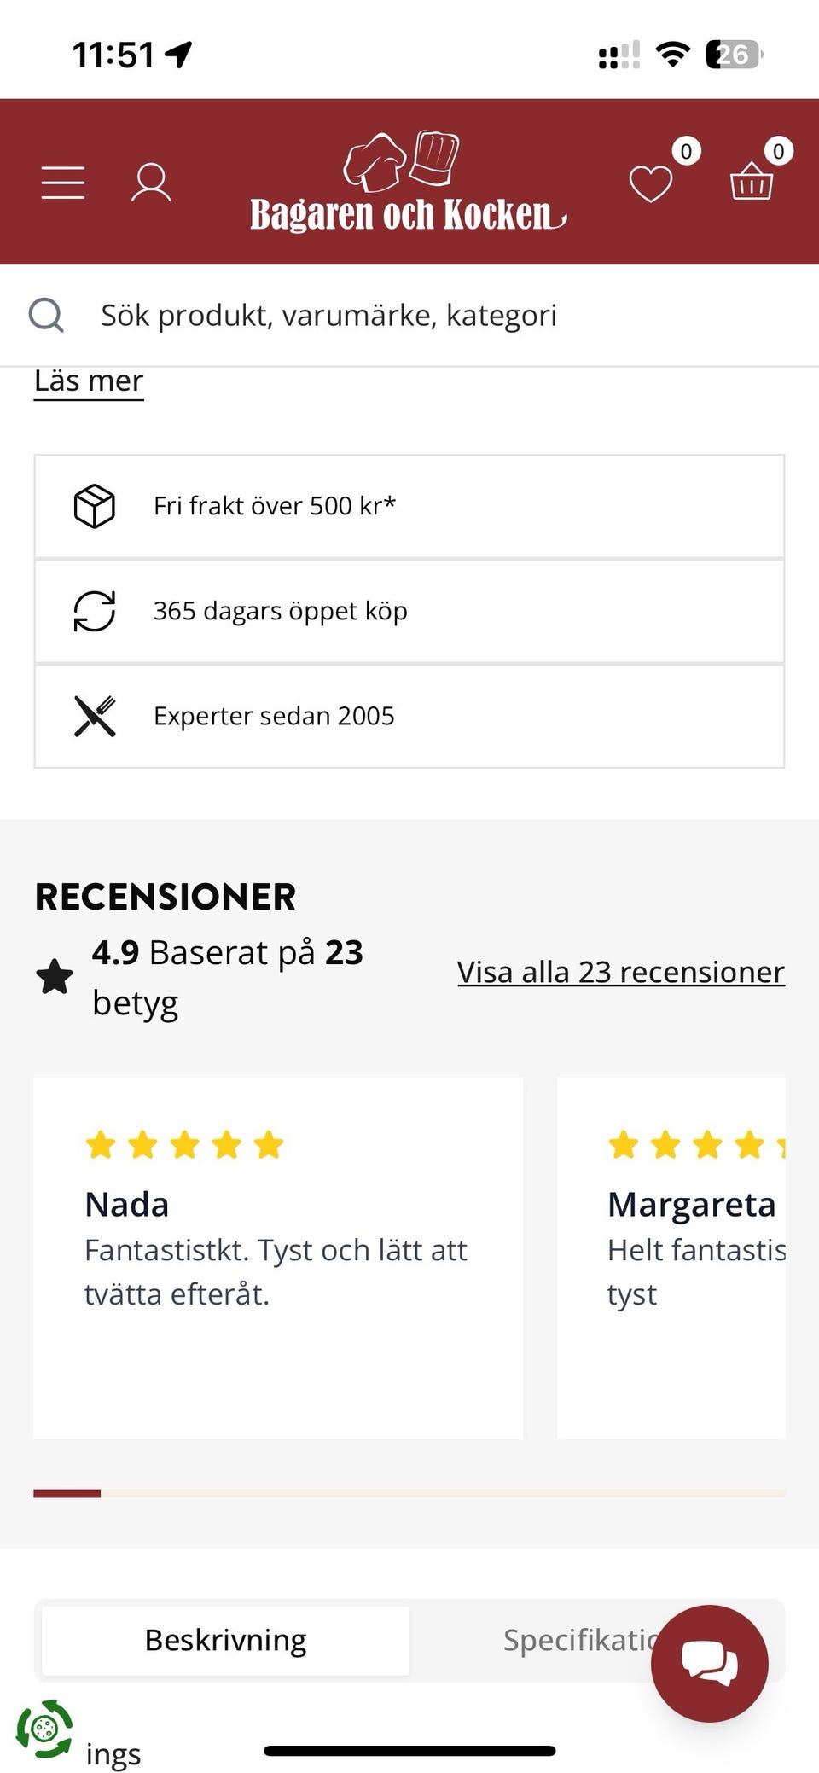Tap the Fri frakt över 500 kr row
The image size is (819, 1773).
coord(409,506)
